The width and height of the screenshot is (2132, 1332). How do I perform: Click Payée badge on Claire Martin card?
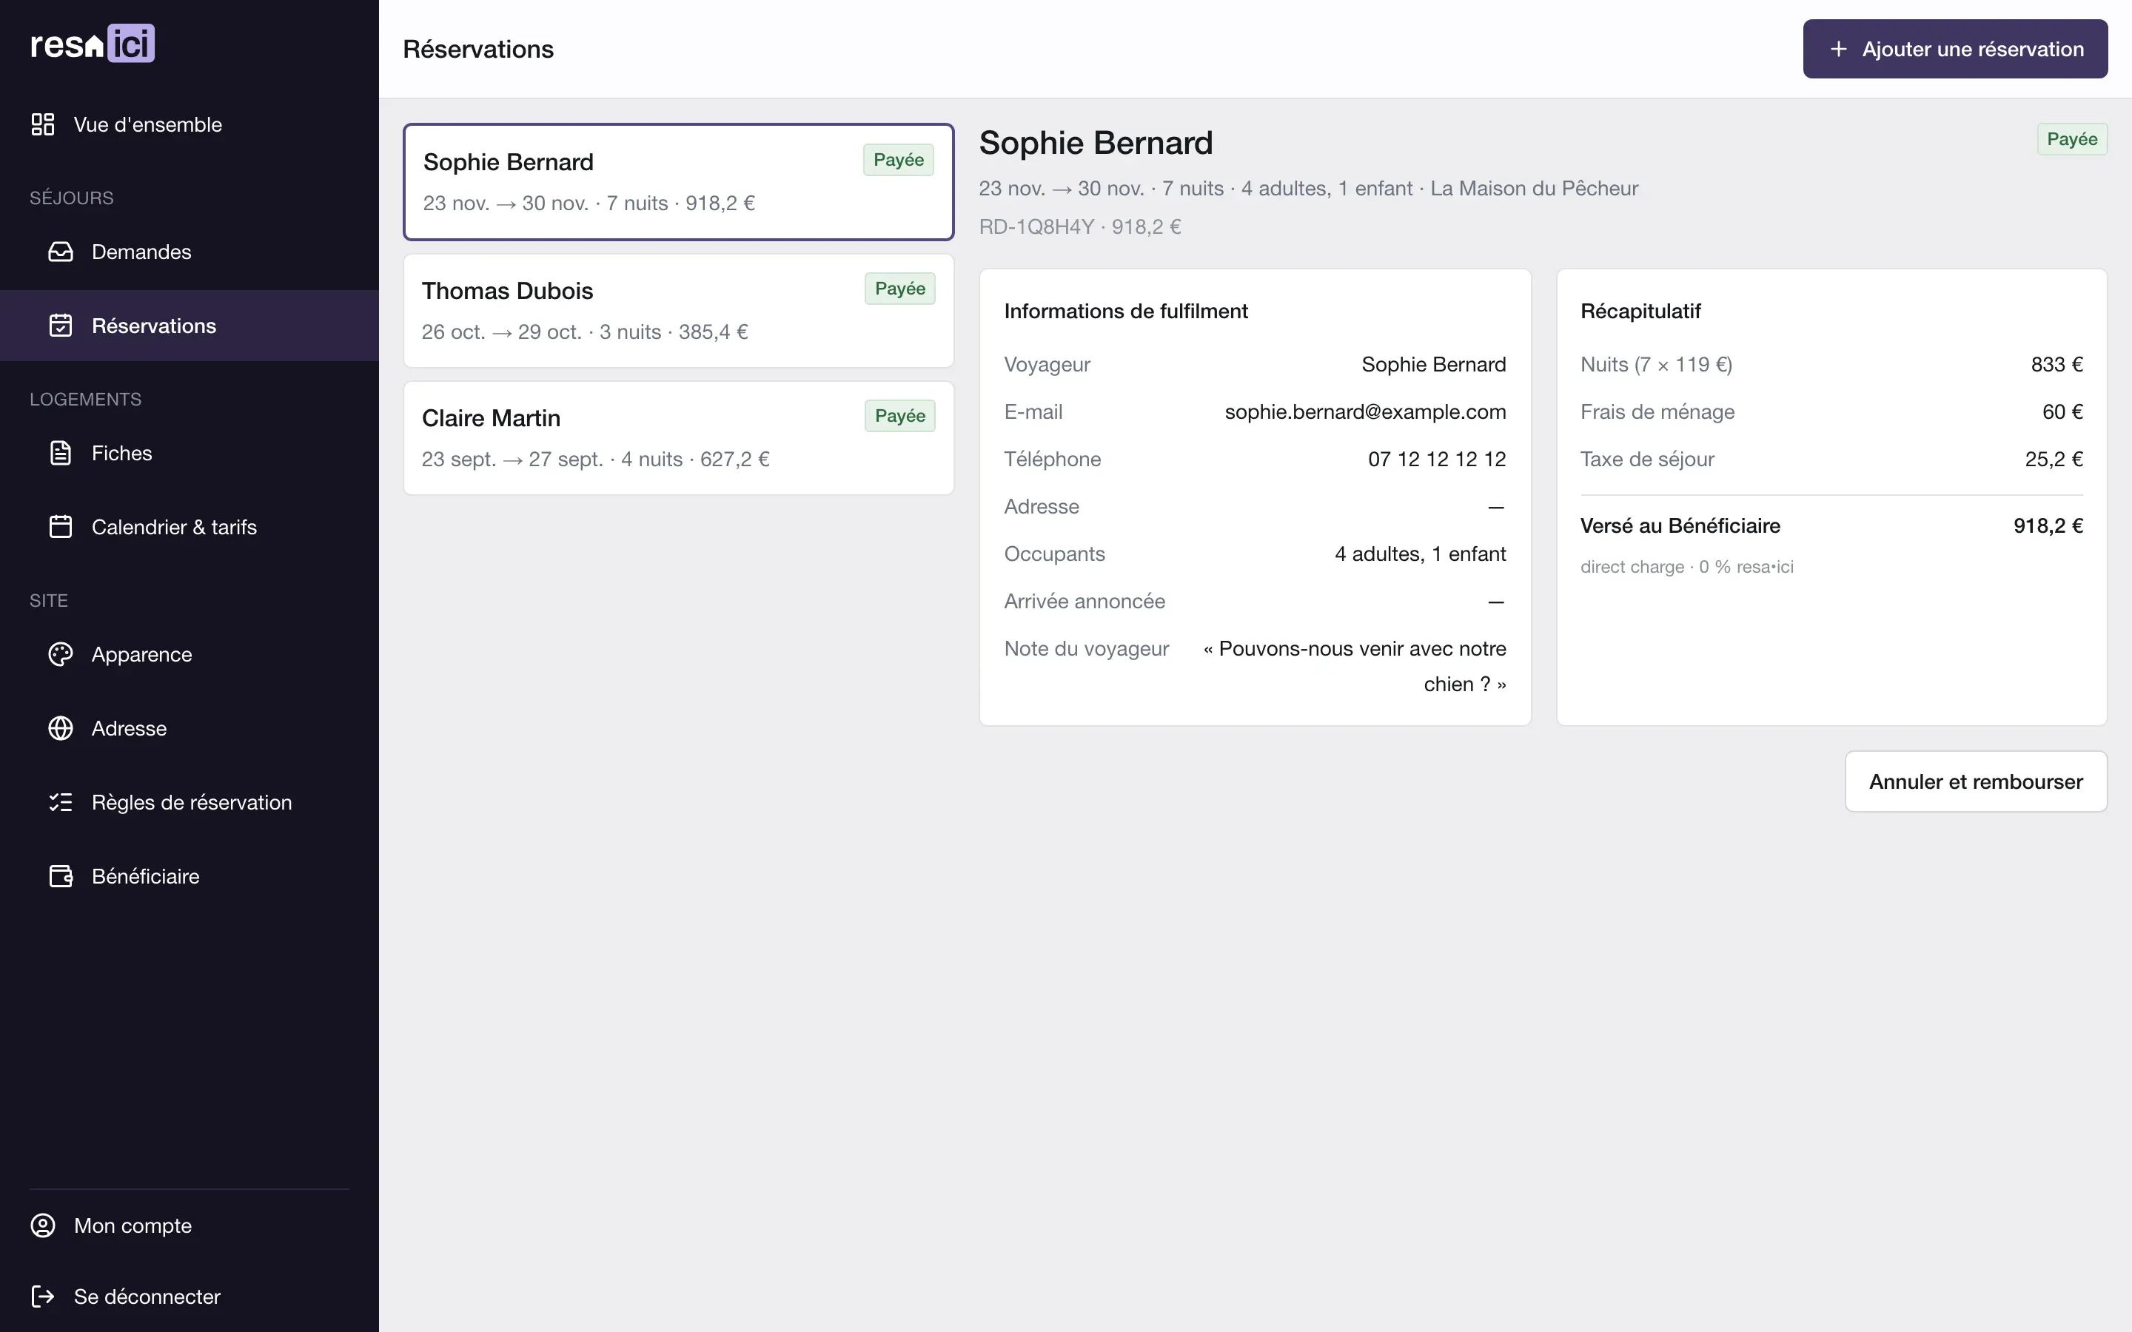(x=899, y=416)
